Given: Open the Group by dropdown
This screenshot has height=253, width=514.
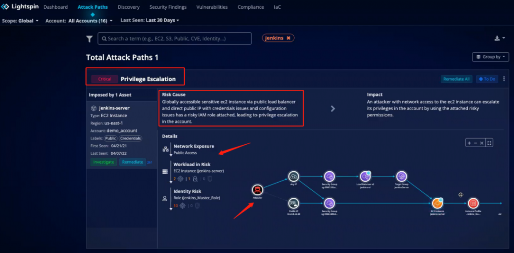Looking at the screenshot, I should point(491,57).
